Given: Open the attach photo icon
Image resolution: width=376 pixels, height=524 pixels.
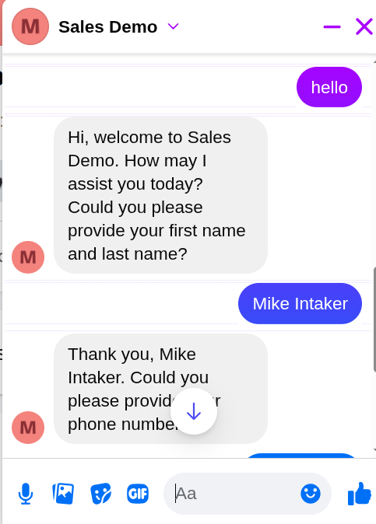Looking at the screenshot, I should click(63, 493).
